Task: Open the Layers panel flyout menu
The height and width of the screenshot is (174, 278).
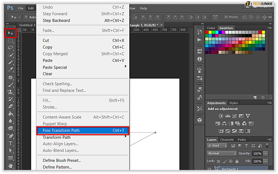Action: point(269,140)
